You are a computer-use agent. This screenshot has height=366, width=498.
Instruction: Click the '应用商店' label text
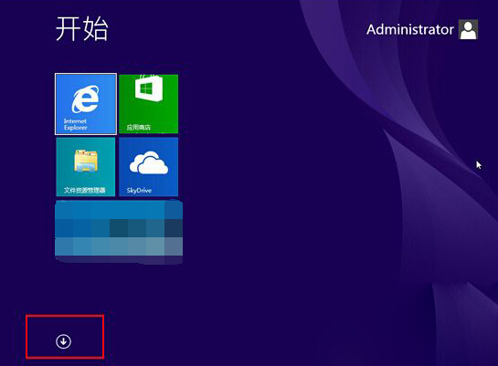[139, 128]
